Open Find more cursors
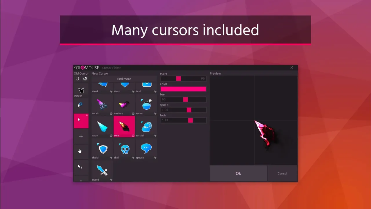This screenshot has width=371, height=209. pos(124,79)
